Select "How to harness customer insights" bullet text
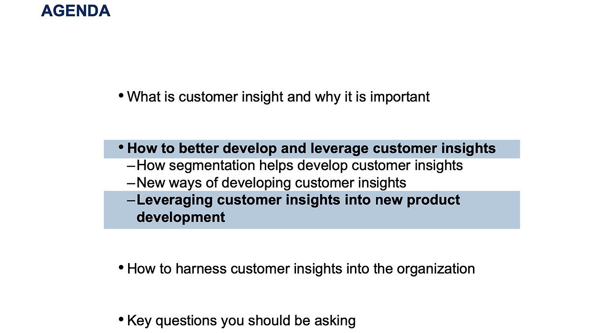The image size is (614, 333). [x=301, y=269]
